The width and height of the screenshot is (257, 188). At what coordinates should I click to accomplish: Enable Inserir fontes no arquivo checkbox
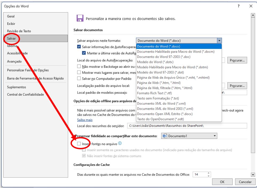coord(79,144)
